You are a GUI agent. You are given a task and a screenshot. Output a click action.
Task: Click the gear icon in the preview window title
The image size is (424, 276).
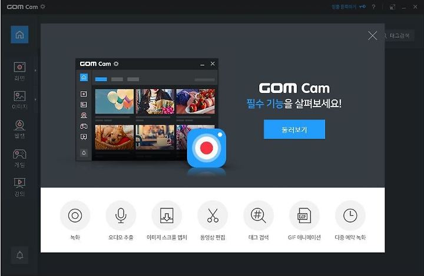116,64
